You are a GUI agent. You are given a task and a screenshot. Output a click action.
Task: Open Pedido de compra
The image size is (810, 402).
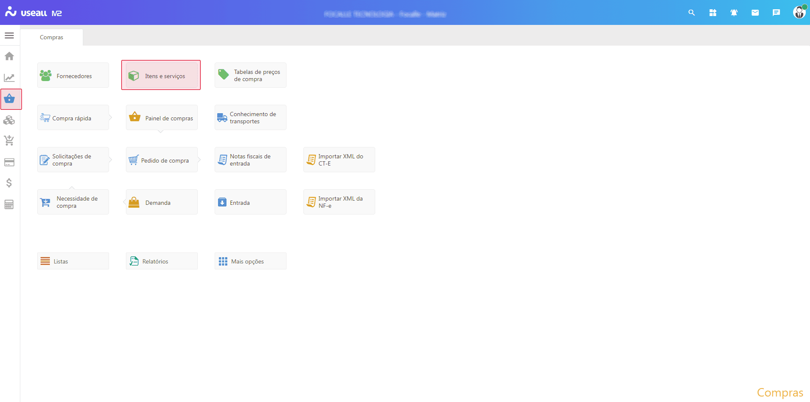(162, 160)
